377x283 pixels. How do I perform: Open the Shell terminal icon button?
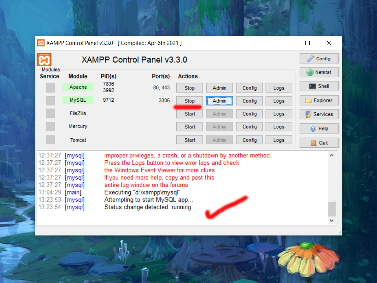pos(319,86)
